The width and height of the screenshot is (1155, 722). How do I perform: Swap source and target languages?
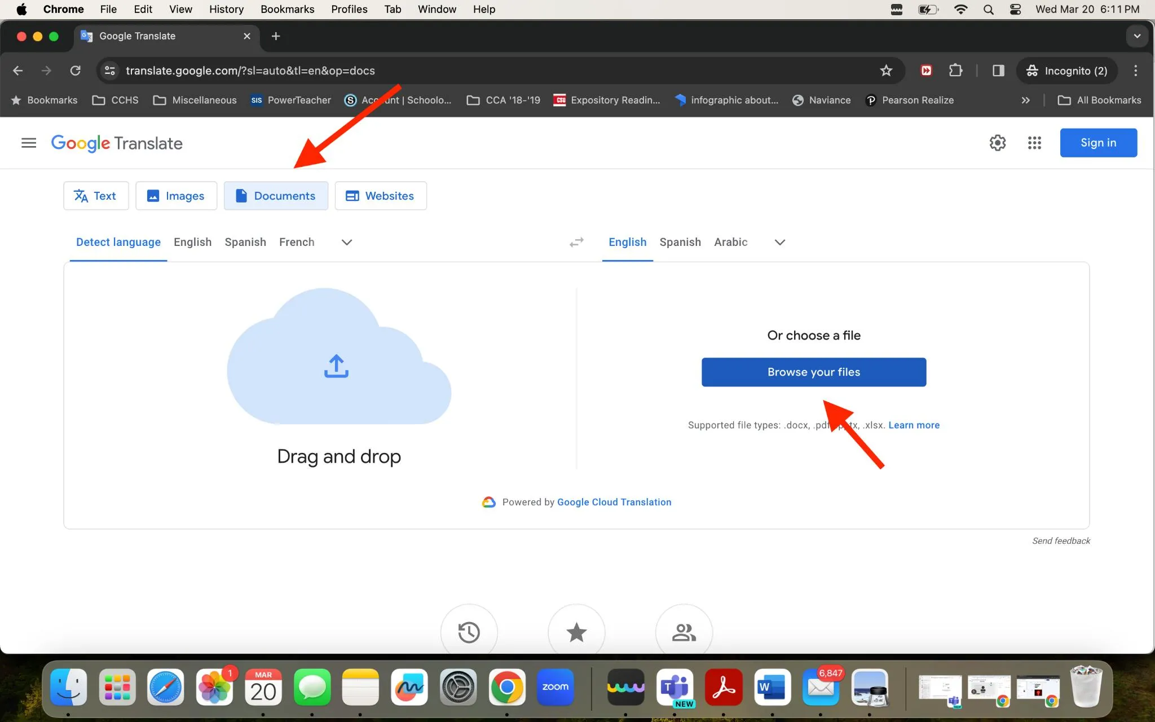[576, 242]
